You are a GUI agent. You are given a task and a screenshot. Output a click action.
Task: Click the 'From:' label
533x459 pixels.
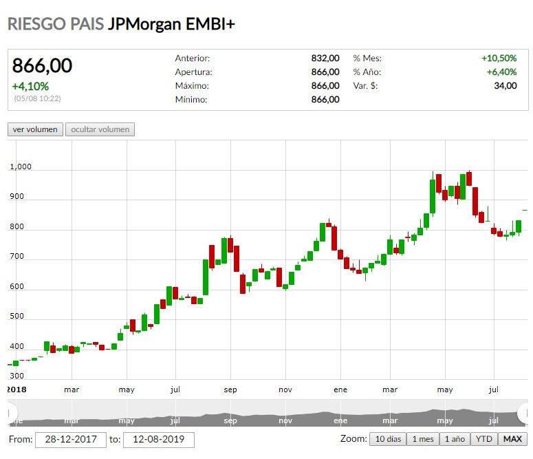21,439
